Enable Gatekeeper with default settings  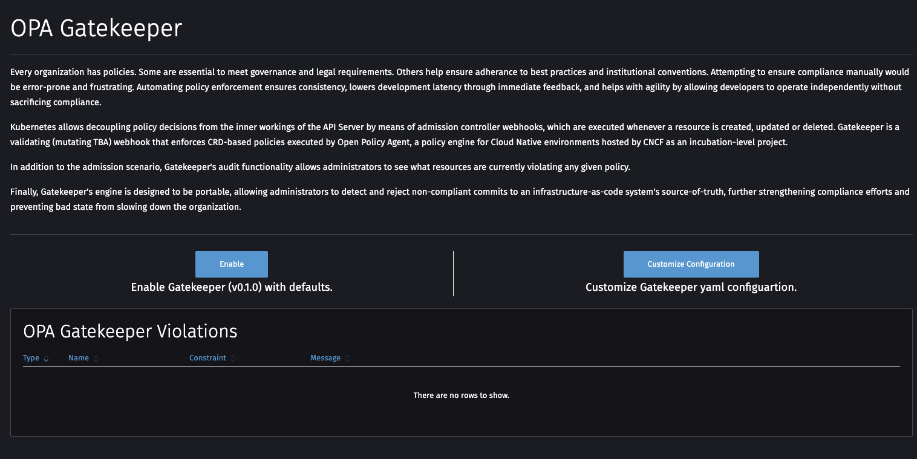point(231,264)
